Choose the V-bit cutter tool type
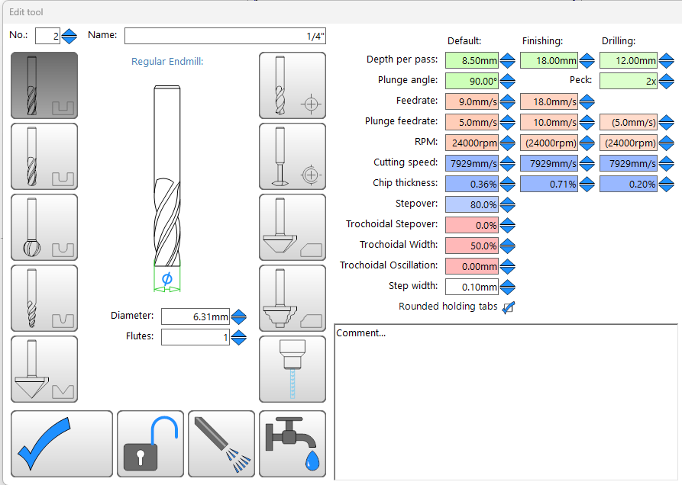Image resolution: width=682 pixels, height=485 pixels. click(44, 369)
